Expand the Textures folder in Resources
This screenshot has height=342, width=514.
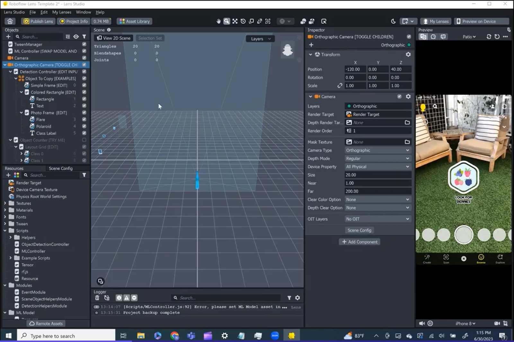click(5, 203)
